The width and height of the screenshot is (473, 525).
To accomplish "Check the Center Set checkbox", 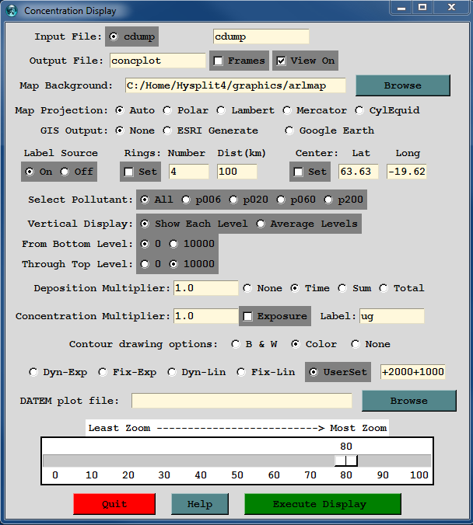I will [299, 171].
